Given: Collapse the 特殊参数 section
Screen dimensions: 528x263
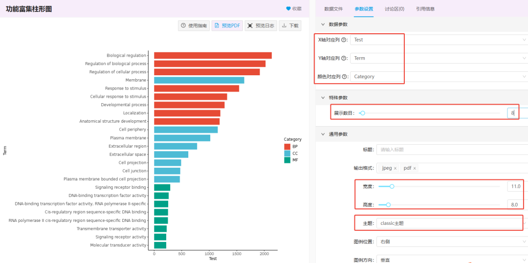Looking at the screenshot, I should pyautogui.click(x=323, y=98).
